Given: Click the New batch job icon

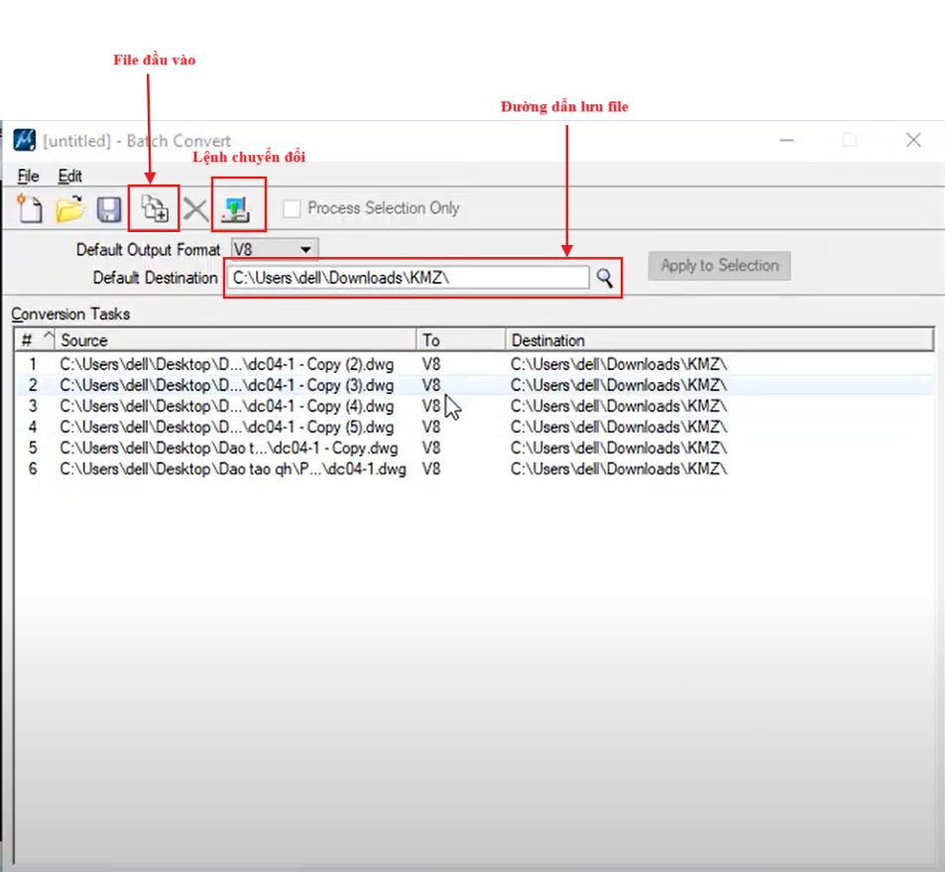Looking at the screenshot, I should [31, 209].
